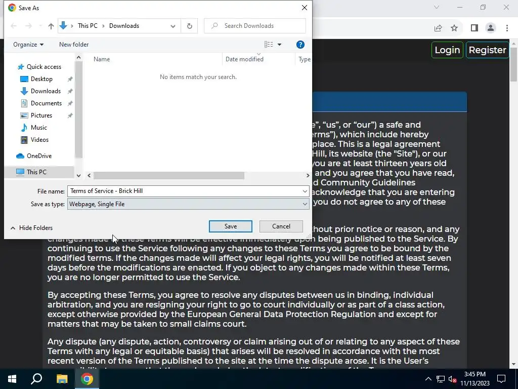Open the Organize menu
The width and height of the screenshot is (518, 389).
tap(28, 45)
